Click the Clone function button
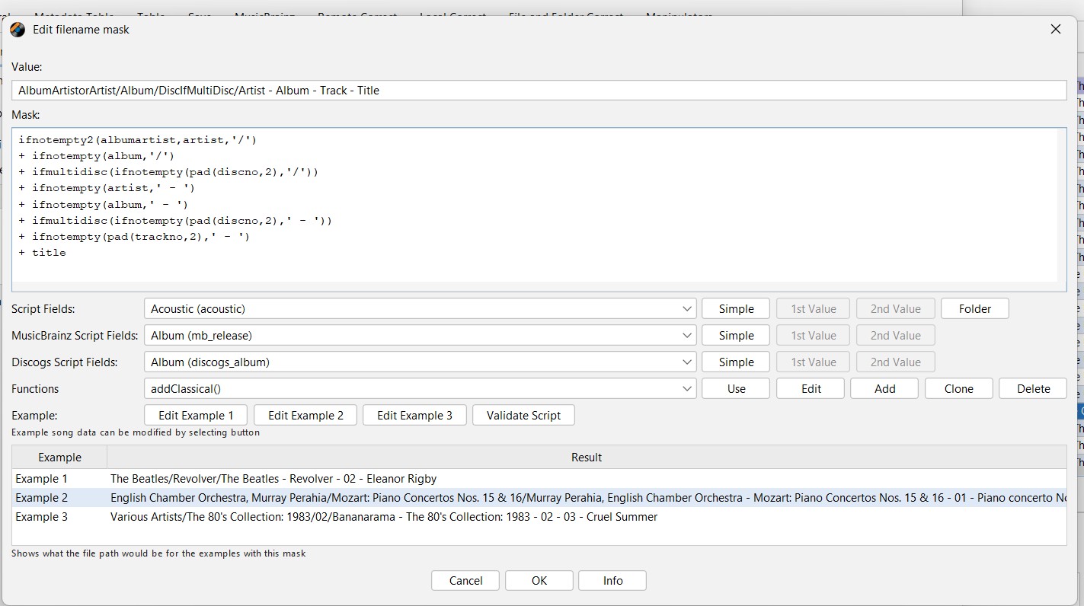 point(958,388)
